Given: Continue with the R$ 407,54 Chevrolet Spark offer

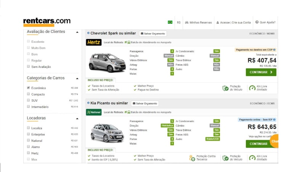Looking at the screenshot, I should pyautogui.click(x=261, y=72).
